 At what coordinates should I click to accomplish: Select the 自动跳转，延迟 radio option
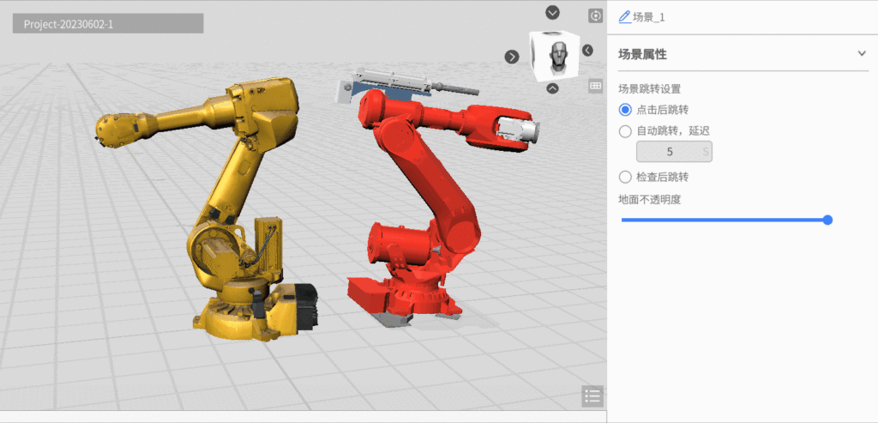[x=625, y=131]
